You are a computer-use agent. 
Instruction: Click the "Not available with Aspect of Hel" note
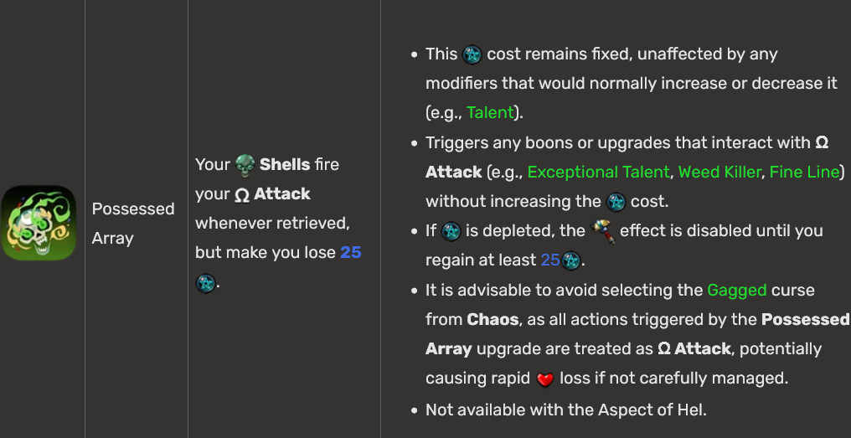[566, 410]
